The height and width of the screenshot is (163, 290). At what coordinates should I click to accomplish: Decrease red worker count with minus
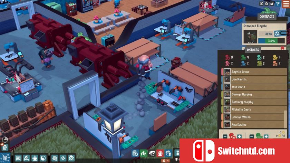tap(225, 137)
